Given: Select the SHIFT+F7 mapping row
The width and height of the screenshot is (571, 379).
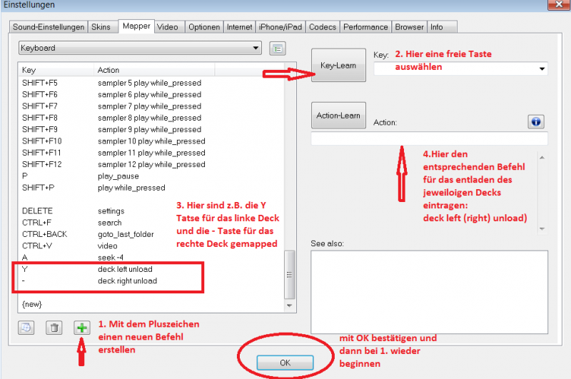Looking at the screenshot, I should [151, 106].
